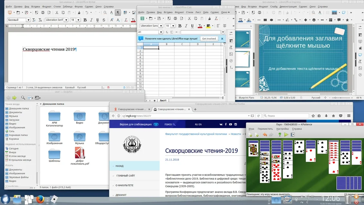This screenshot has height=205, width=364.
Task: Open the font size 10 dropdown in Calc
Action: [173, 26]
